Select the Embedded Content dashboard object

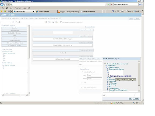pyautogui.click(x=14, y=33)
